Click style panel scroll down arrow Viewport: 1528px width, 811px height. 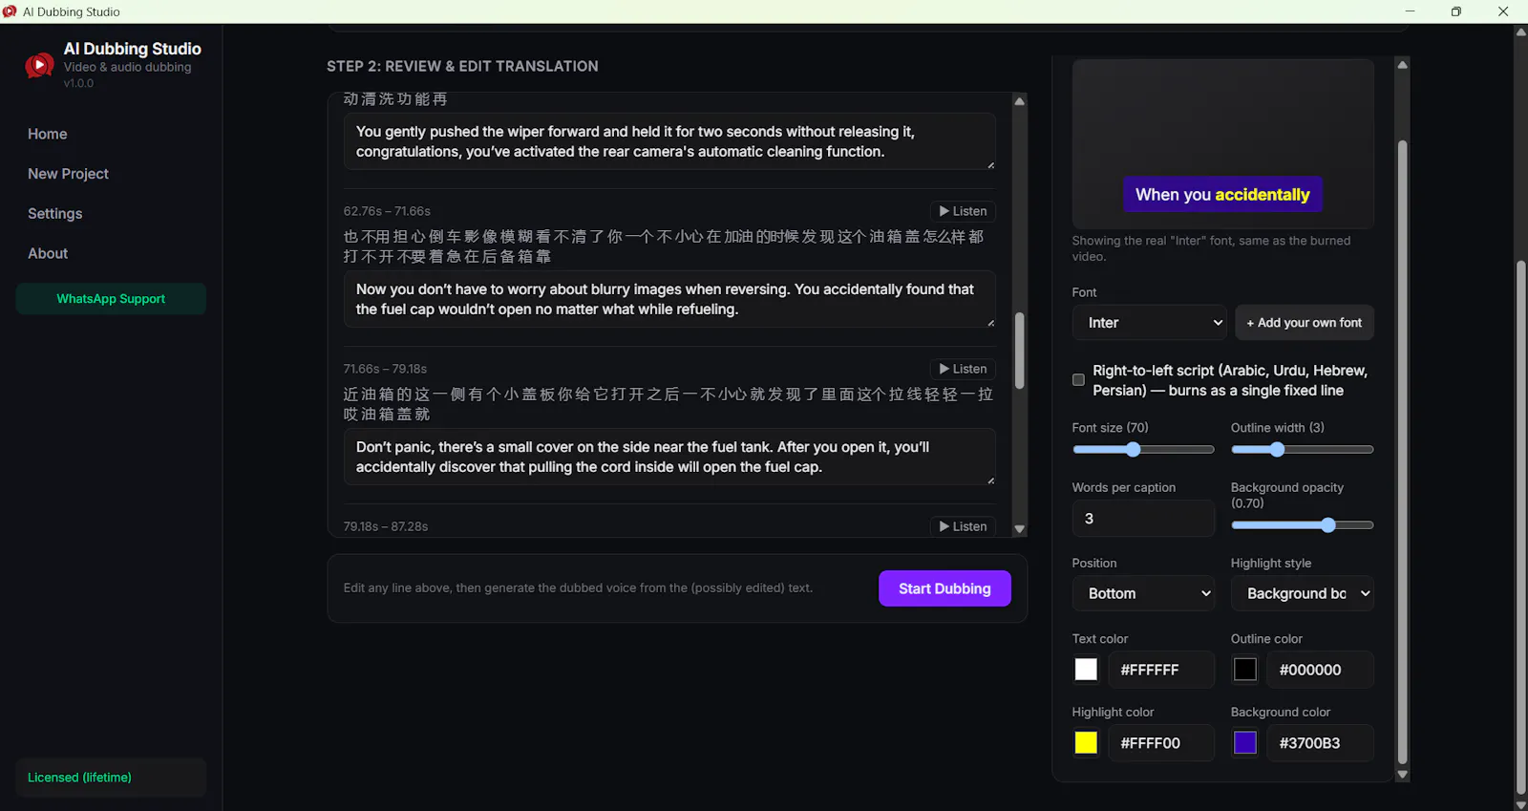click(x=1402, y=775)
